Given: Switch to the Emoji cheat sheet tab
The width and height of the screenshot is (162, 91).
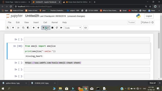Looking at the screenshot, I should (x=77, y=2).
